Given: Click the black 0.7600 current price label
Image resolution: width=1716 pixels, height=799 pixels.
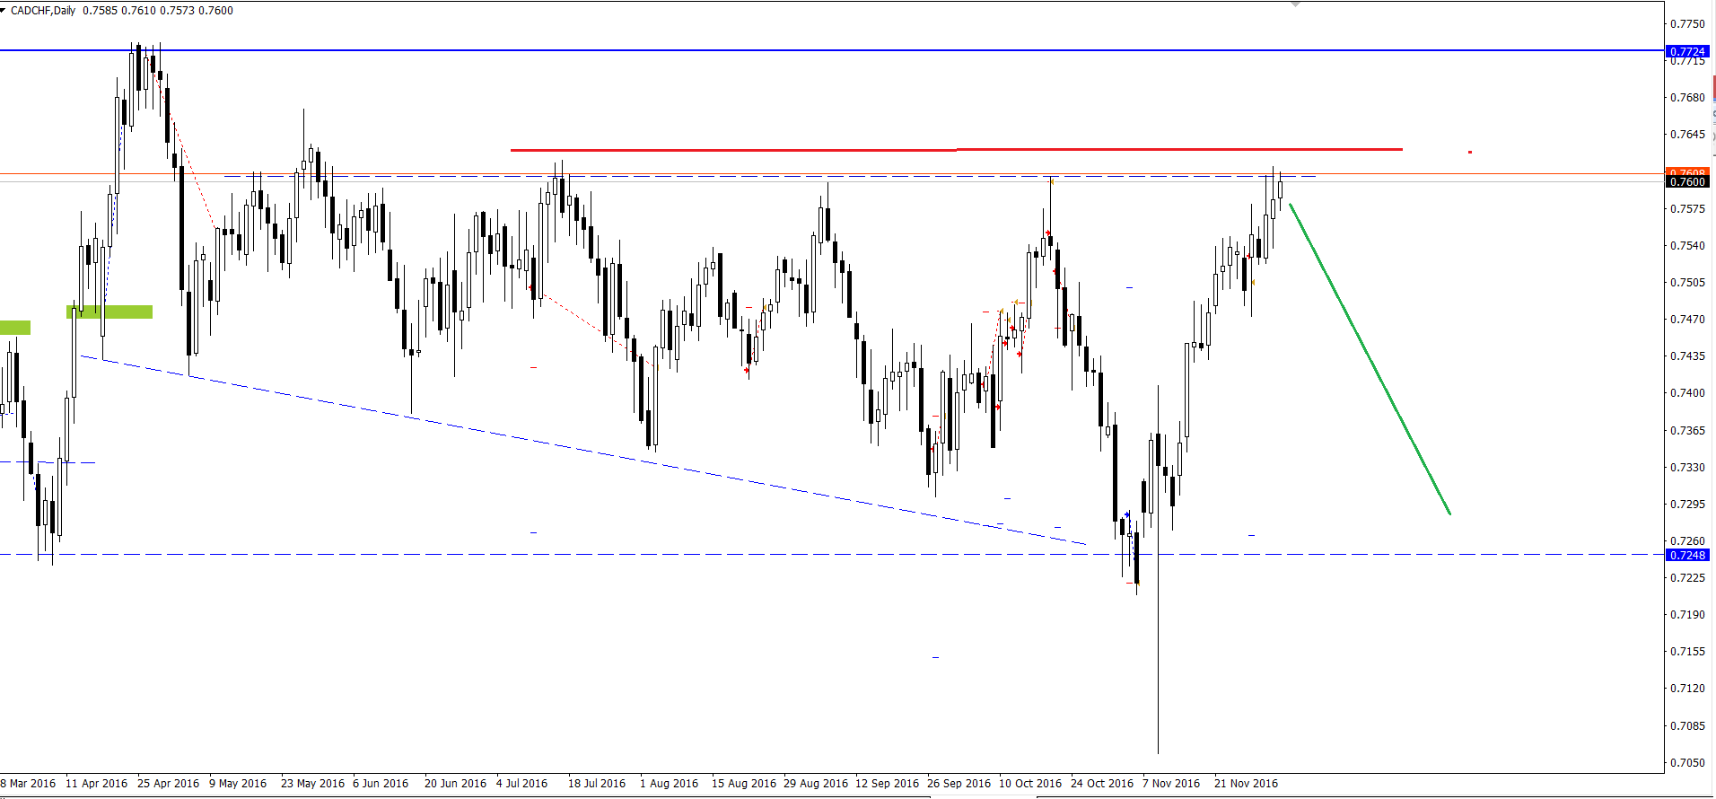Looking at the screenshot, I should tap(1688, 181).
